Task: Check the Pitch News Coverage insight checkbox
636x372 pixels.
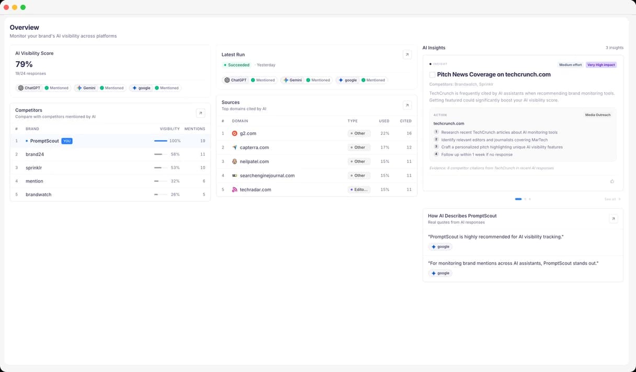Action: pyautogui.click(x=432, y=74)
